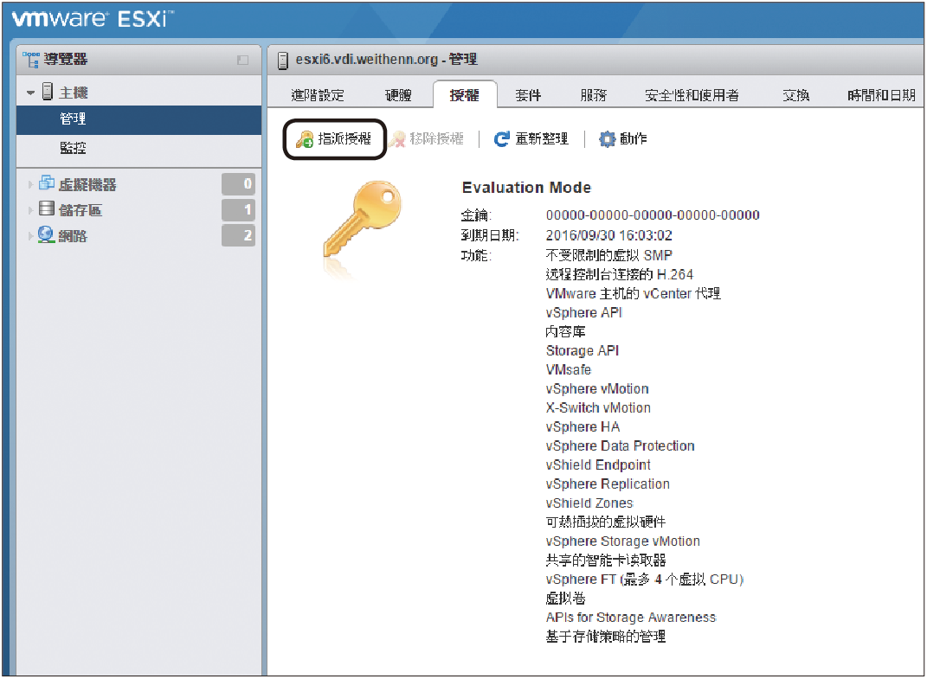Click the vSphere Data Protection feature text
The image size is (927, 679).
[x=621, y=445]
